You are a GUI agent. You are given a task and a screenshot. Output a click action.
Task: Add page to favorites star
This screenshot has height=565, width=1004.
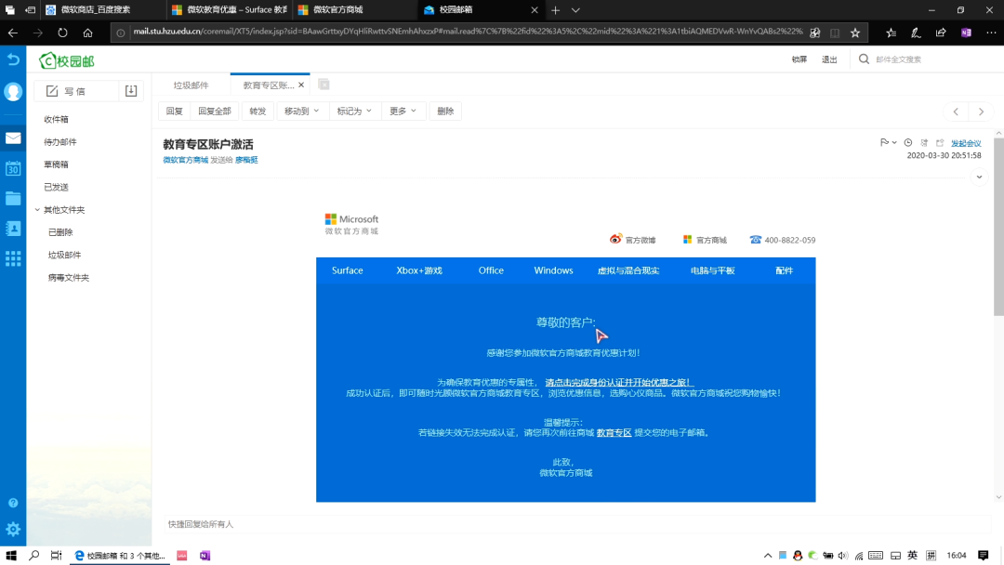(855, 33)
